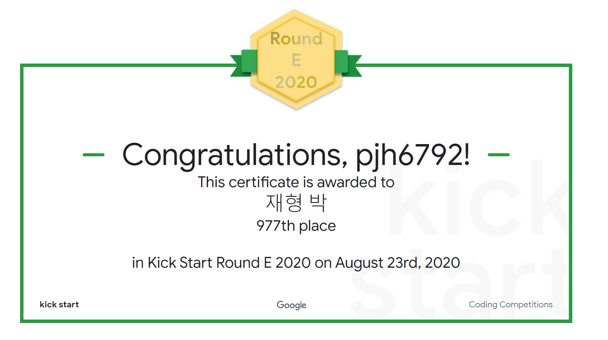608x340 pixels.
Task: Click "This certificate is awarded to" line
Action: pyautogui.click(x=296, y=182)
